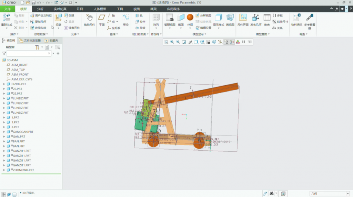Expand the ZHONGWU.PRT tree node
Viewport: 353px width, 197px height.
4,170
